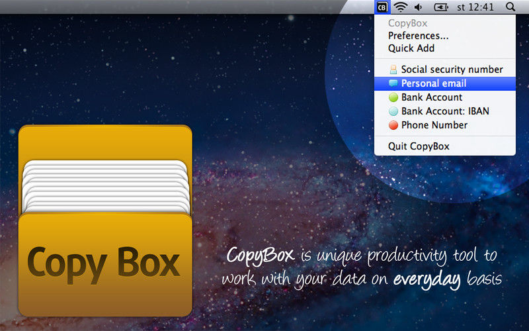
Task: Click the green dot beside Bank Account
Action: coord(393,97)
